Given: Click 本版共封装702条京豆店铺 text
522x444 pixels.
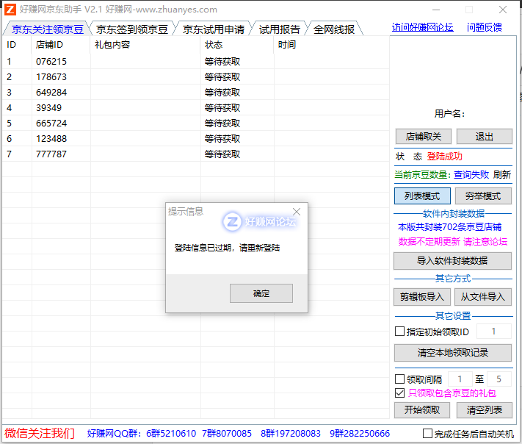Looking at the screenshot, I should (x=450, y=227).
